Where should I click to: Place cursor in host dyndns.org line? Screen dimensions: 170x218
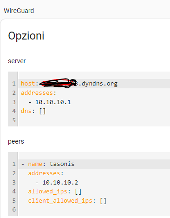click(94, 84)
